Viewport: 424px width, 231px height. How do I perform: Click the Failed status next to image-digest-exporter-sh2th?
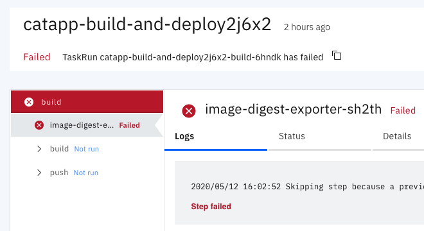(x=403, y=110)
